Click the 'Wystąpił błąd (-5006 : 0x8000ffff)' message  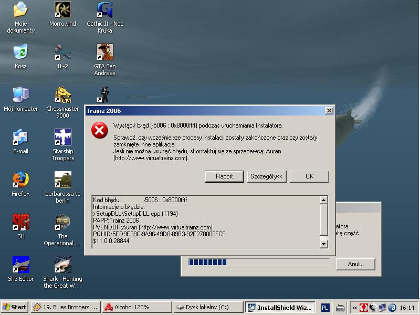198,125
